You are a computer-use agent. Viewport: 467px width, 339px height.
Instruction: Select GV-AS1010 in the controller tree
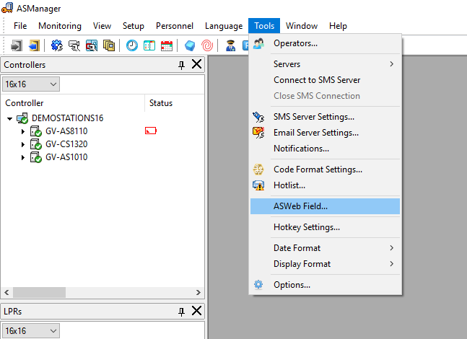[x=66, y=157]
